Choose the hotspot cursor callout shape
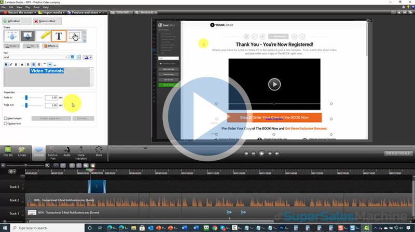 click(74, 36)
